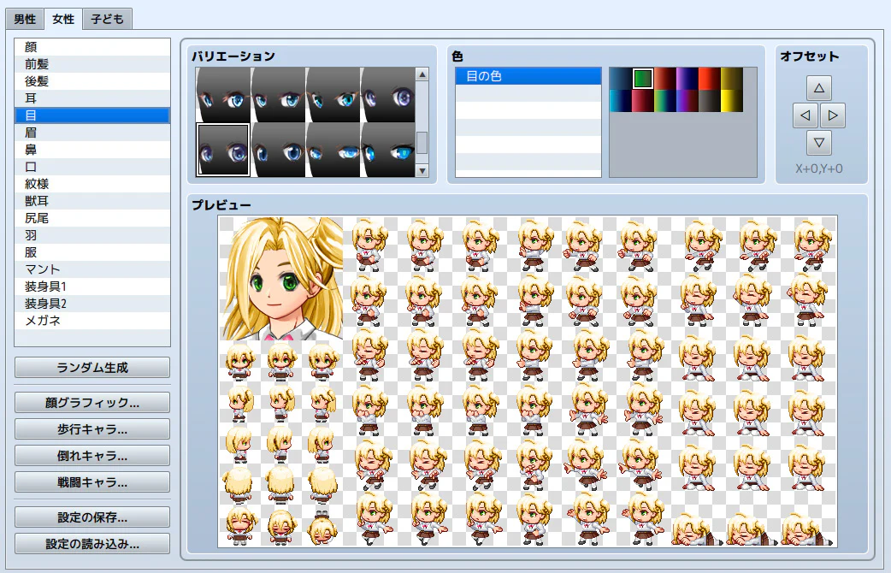Pick the dark gold swatch in the top row

click(x=731, y=79)
